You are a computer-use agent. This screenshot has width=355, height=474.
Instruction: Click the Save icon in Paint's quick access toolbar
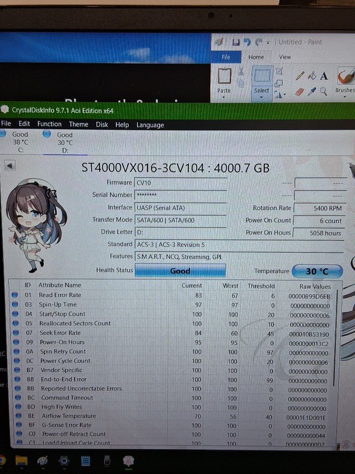pyautogui.click(x=236, y=42)
